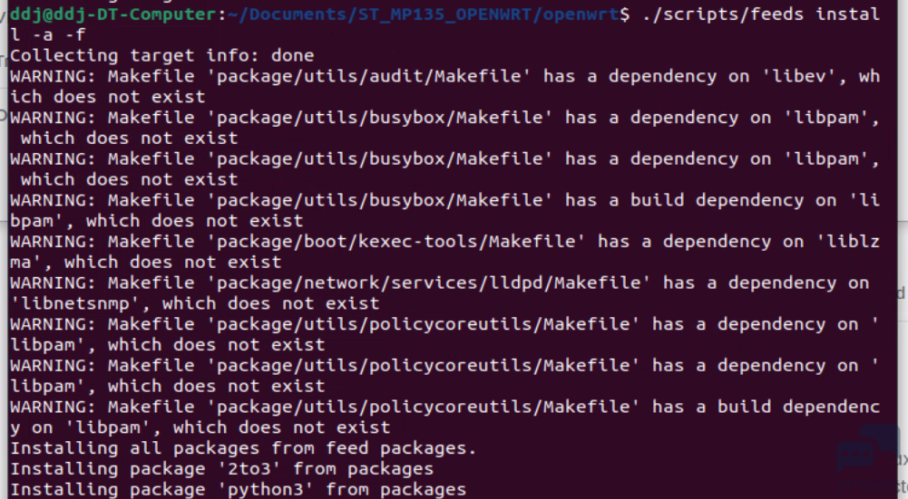Click the ddj@ddj-DT-Computer shell prompt
908x499 pixels.
[x=113, y=14]
